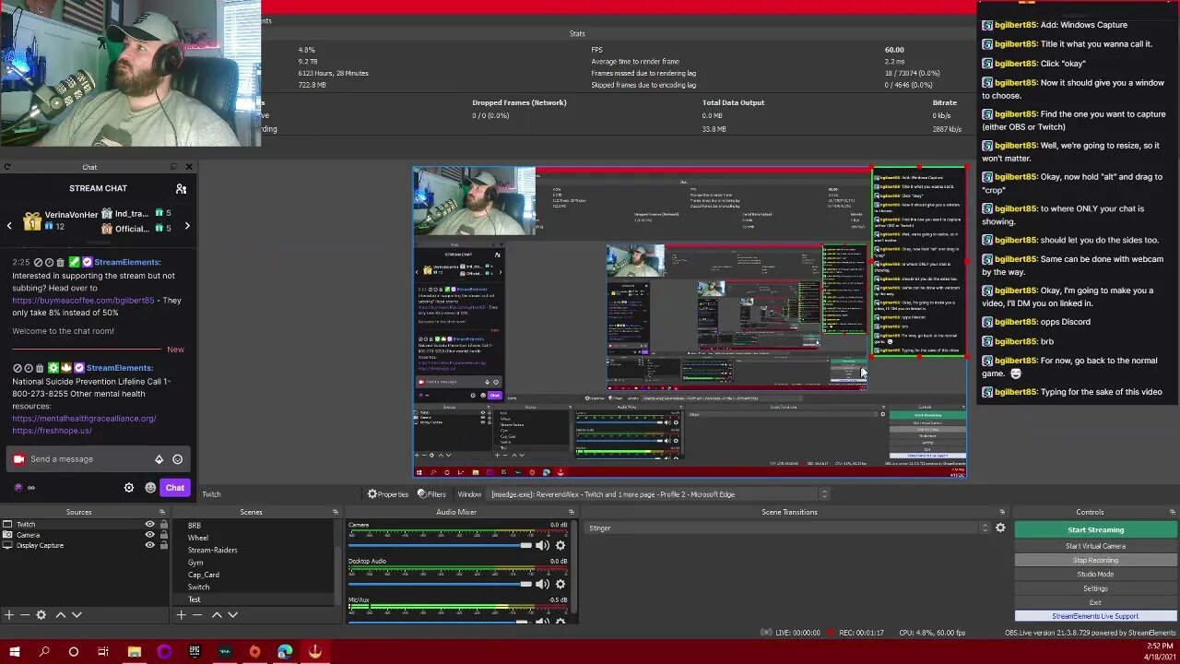
Task: Open the mentalhealthgracealliance.org link
Action: point(84,419)
